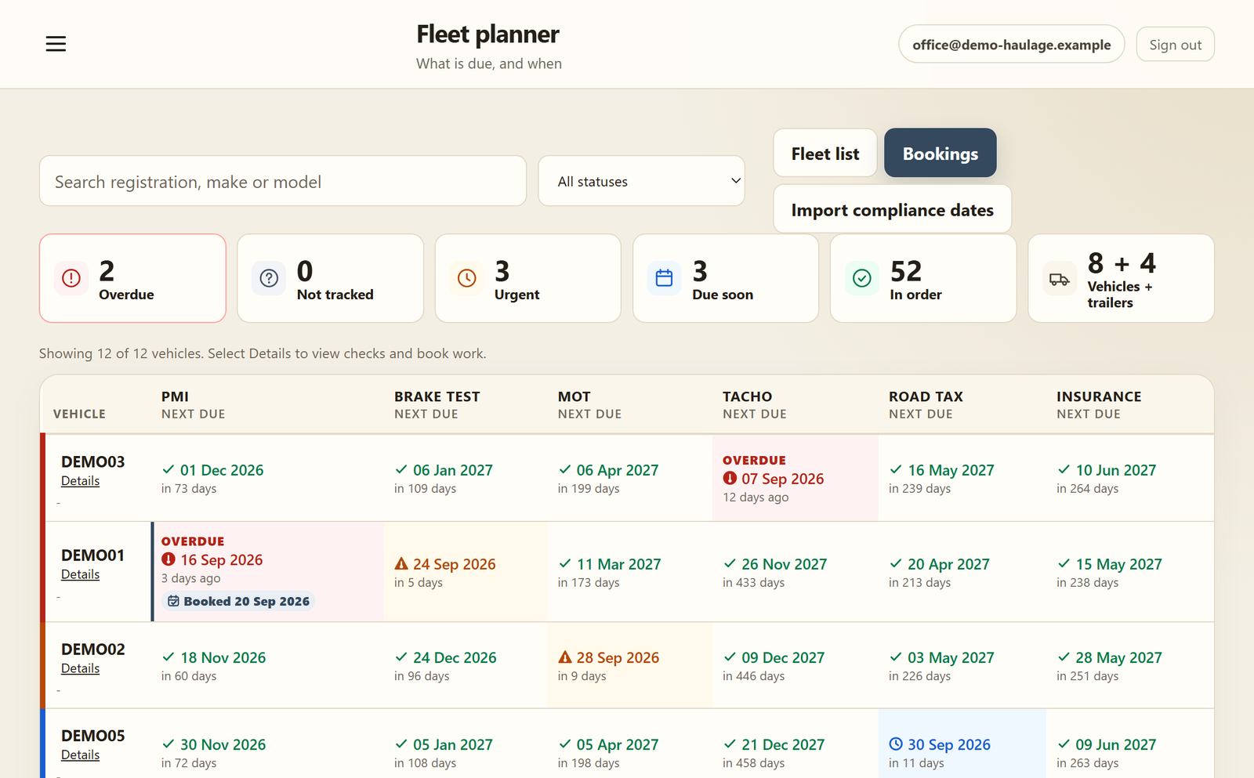1254x778 pixels.
Task: Select the 3 Due soon summary card
Action: click(x=726, y=278)
